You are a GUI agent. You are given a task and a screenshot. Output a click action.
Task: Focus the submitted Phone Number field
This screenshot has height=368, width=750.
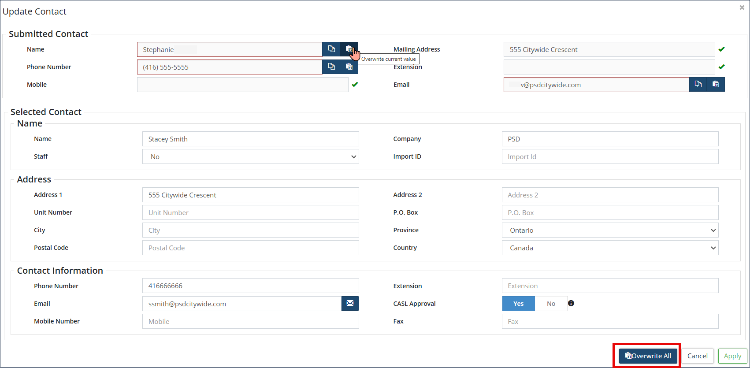tap(230, 67)
